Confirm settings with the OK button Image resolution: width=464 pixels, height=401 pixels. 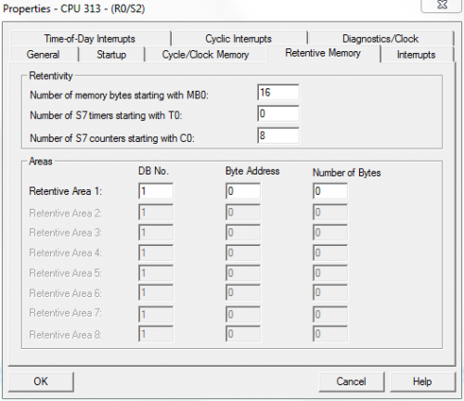(x=41, y=382)
